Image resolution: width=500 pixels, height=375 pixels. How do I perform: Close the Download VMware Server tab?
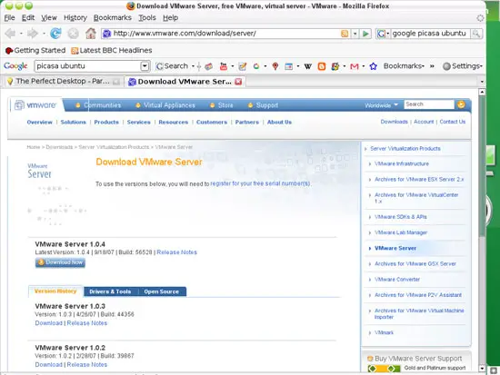click(x=238, y=82)
